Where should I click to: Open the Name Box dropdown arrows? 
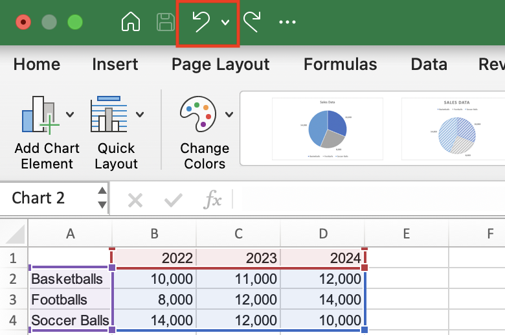click(102, 198)
